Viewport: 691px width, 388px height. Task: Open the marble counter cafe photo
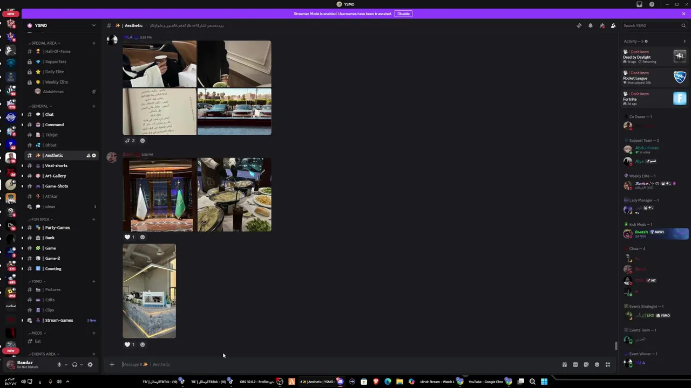[149, 291]
